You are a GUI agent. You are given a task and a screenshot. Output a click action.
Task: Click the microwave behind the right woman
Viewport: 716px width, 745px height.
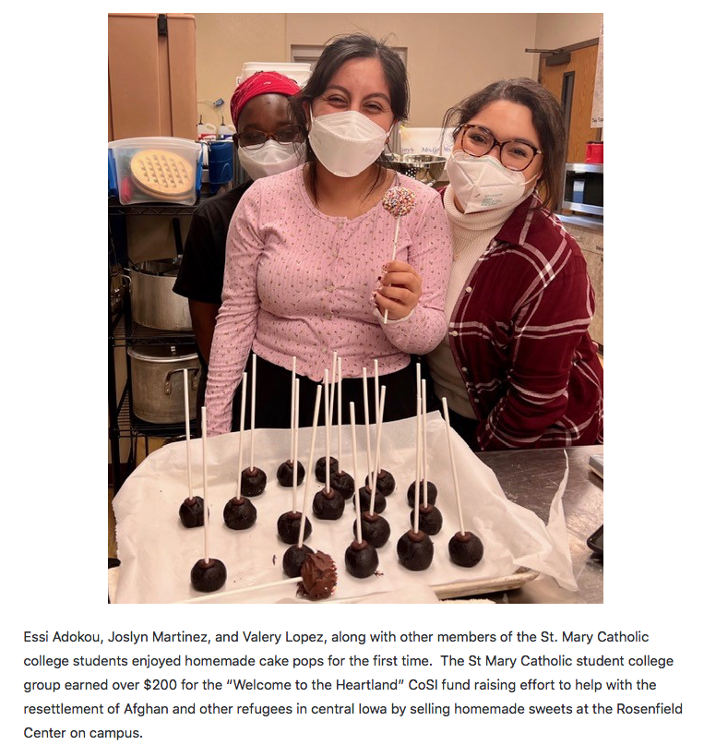(582, 188)
